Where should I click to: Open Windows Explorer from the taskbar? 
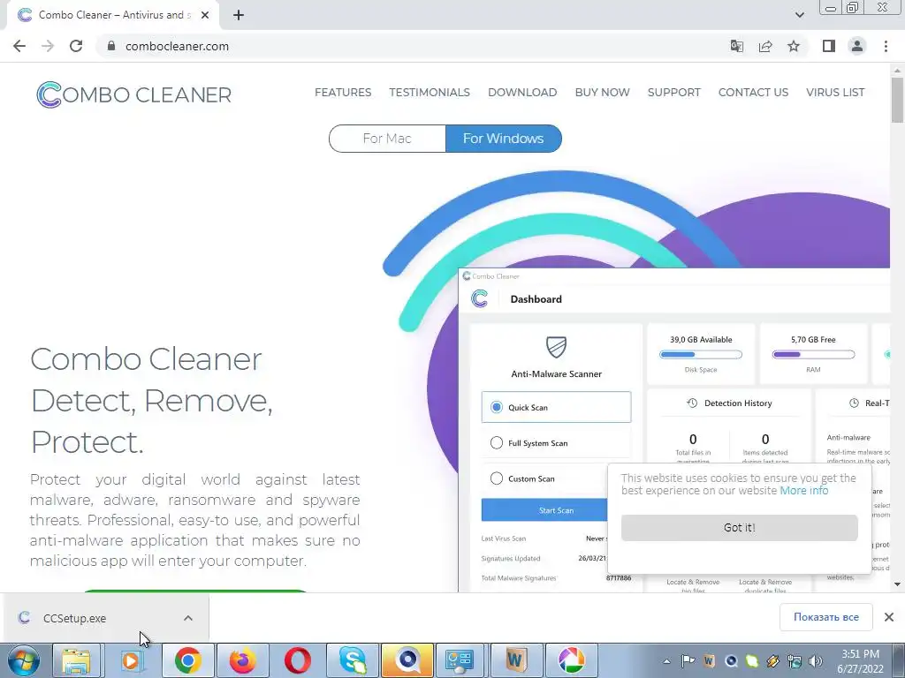[76, 660]
